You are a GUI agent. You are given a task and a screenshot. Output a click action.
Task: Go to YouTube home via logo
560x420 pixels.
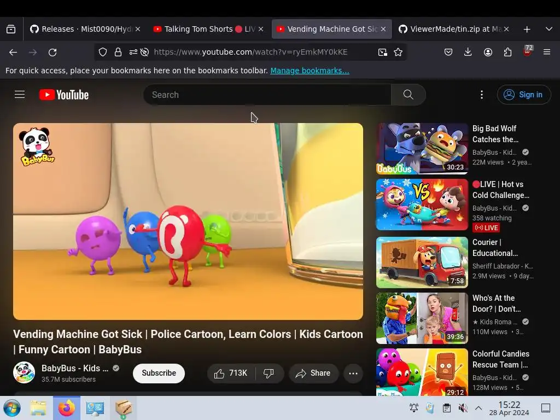(x=64, y=95)
